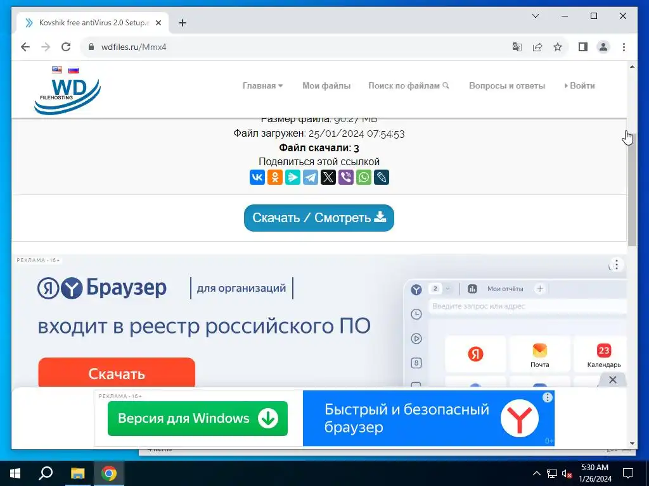Click Файл скачали: 3 text
This screenshot has width=649, height=486.
click(x=319, y=147)
